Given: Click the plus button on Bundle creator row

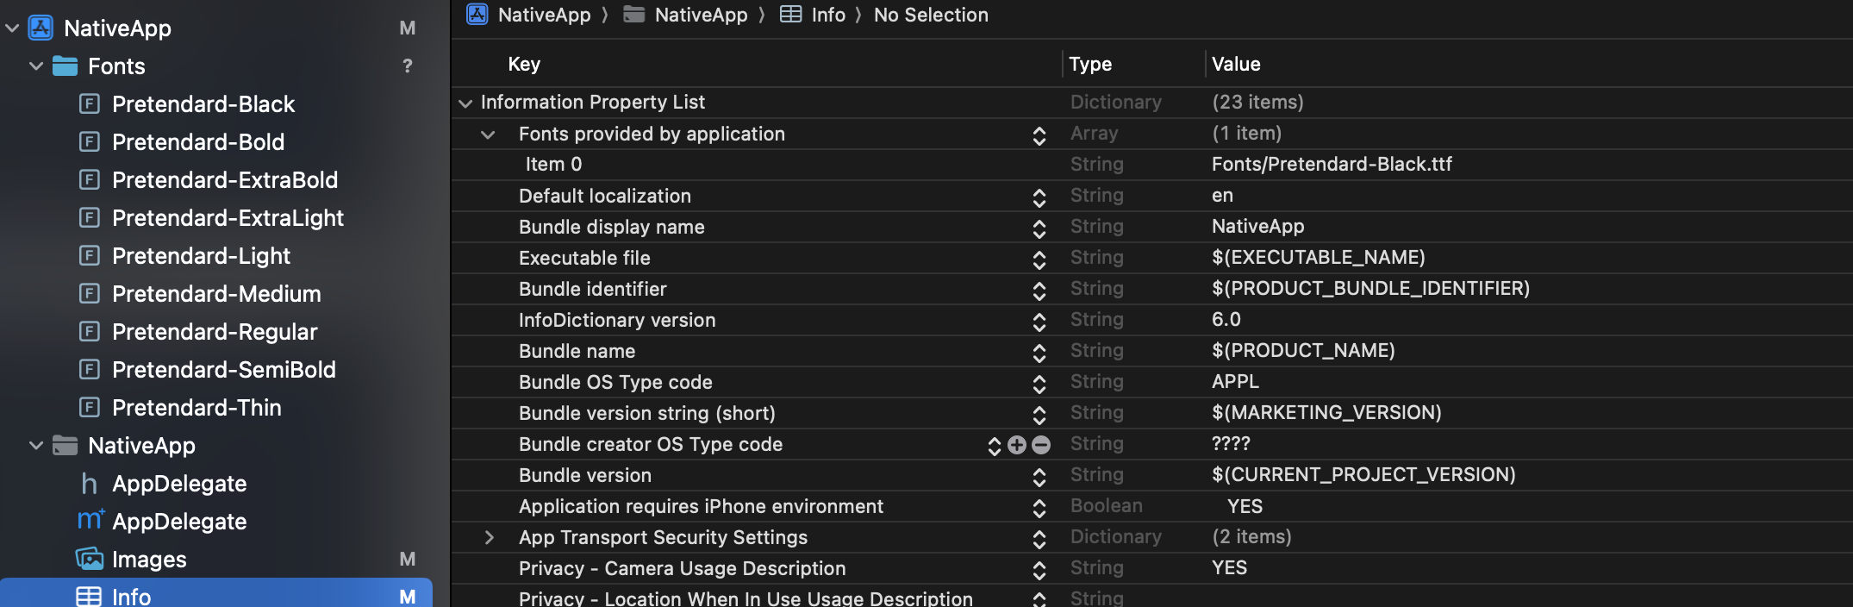Looking at the screenshot, I should (x=1017, y=445).
